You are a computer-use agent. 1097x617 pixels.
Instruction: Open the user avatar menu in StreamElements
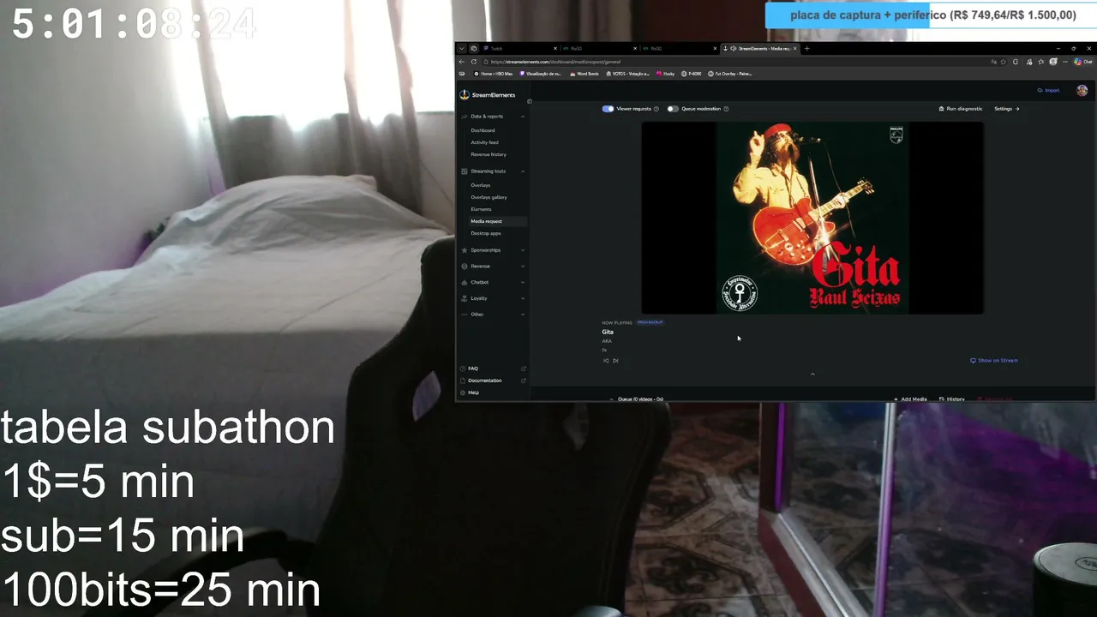1082,90
